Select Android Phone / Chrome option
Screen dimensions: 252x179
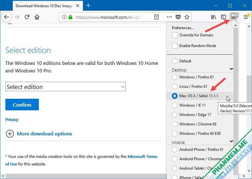click(175, 159)
